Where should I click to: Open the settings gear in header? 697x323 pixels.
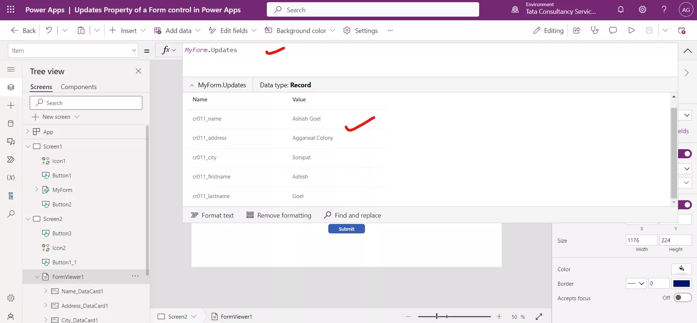[x=643, y=10]
